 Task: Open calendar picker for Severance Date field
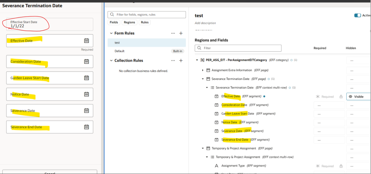click(86, 111)
